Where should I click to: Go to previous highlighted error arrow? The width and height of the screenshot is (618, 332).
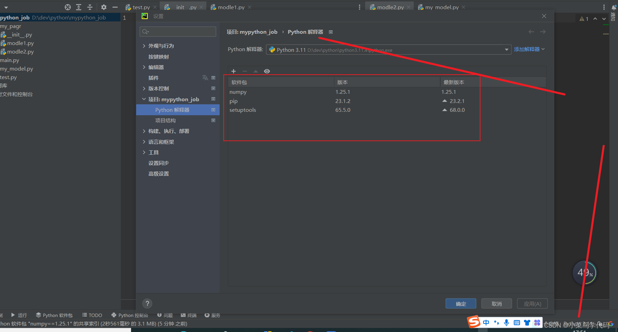[x=595, y=19]
